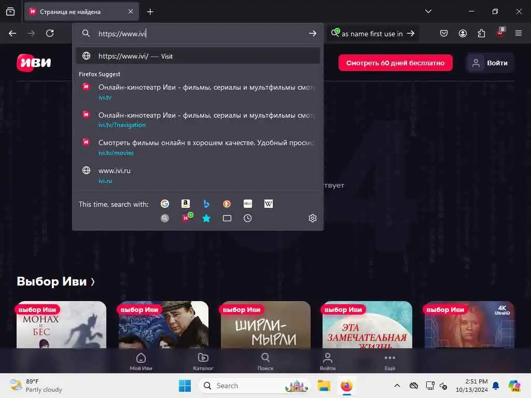Image resolution: width=531 pixels, height=398 pixels.
Task: Go to 'Мой Иви' in bottom navigation
Action: click(x=141, y=361)
